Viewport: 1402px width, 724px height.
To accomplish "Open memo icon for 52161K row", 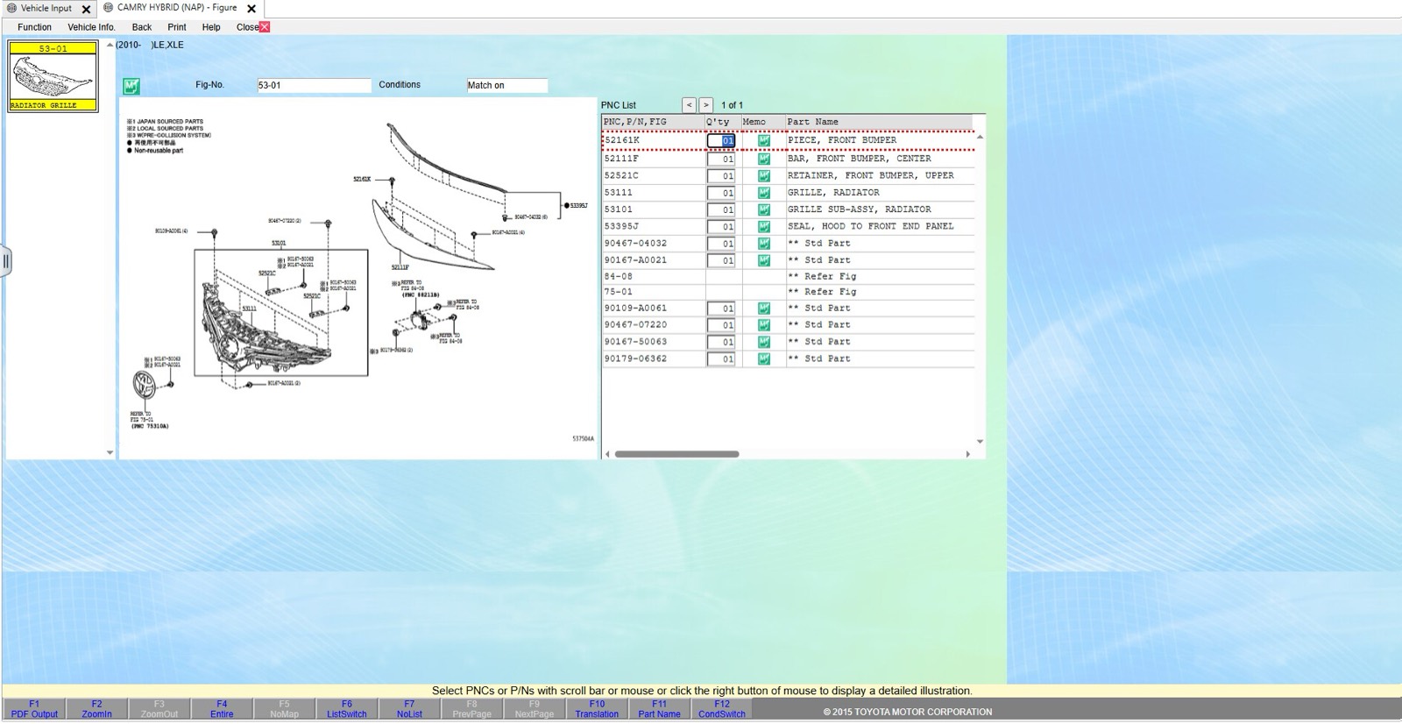I will [x=764, y=140].
